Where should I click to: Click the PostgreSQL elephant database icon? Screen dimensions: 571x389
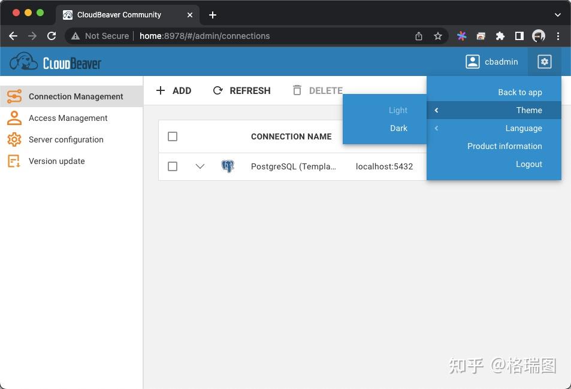pyautogui.click(x=228, y=166)
